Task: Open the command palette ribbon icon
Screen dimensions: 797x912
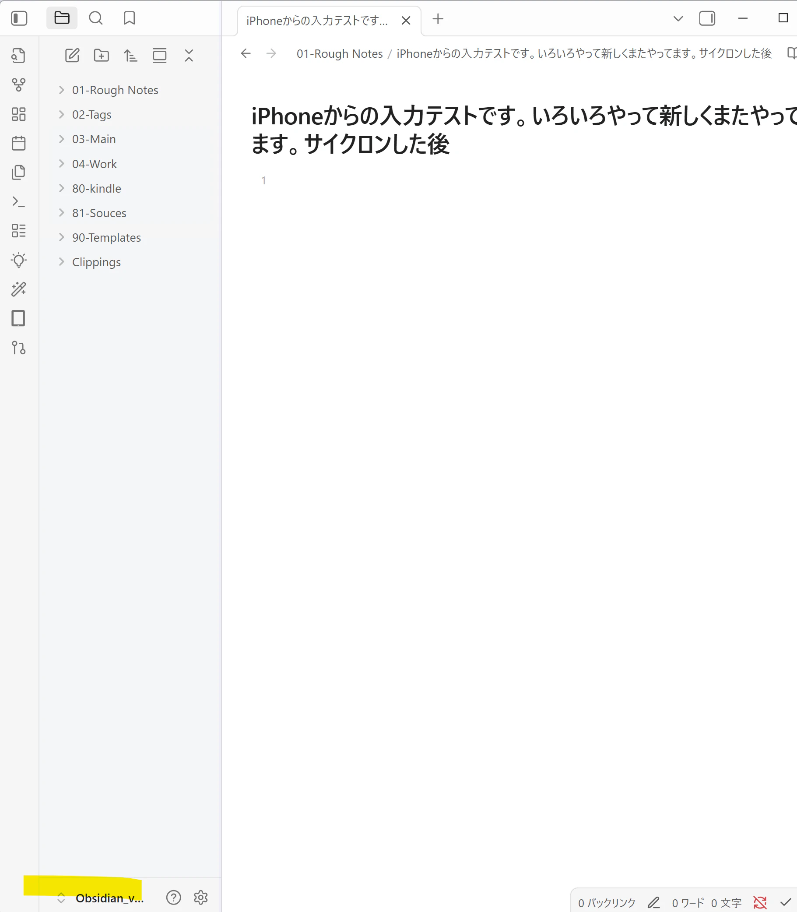Action: point(18,201)
